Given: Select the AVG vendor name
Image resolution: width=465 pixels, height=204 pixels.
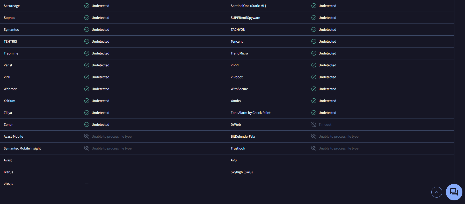Looking at the screenshot, I should (234, 160).
